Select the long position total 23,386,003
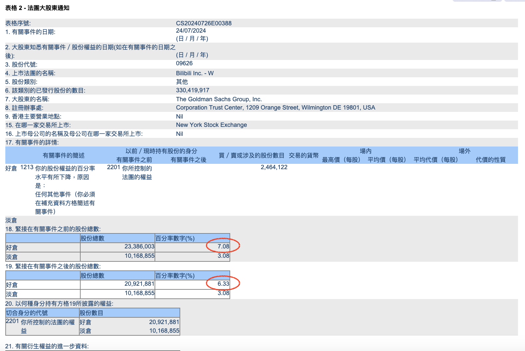 point(140,246)
